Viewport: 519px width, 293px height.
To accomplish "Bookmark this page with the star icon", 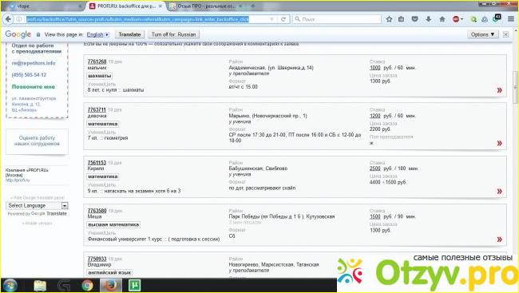I will coord(390,19).
